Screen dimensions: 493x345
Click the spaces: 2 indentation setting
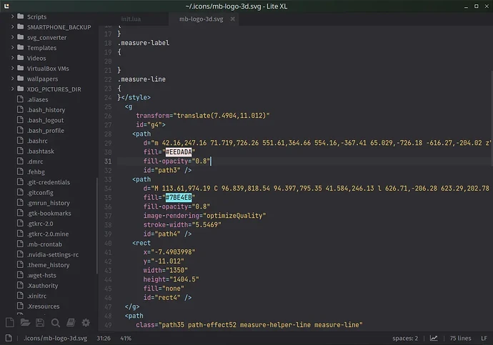(x=406, y=338)
